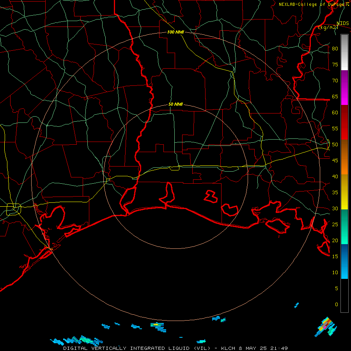Click the '40' value on the scale
The height and width of the screenshot is (351, 351).
click(335, 176)
